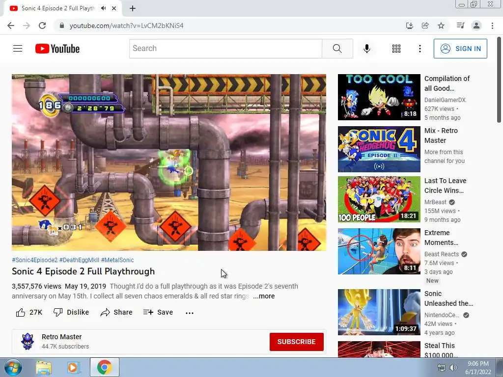Expand description with ...more
The width and height of the screenshot is (503, 377).
(x=264, y=296)
